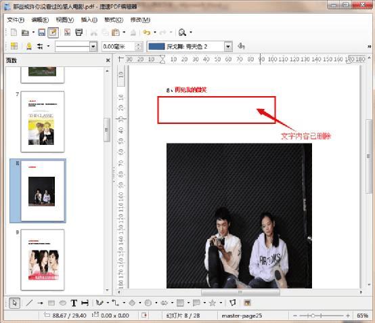Select the Rectangle tool
375x323 pixels.
point(51,303)
